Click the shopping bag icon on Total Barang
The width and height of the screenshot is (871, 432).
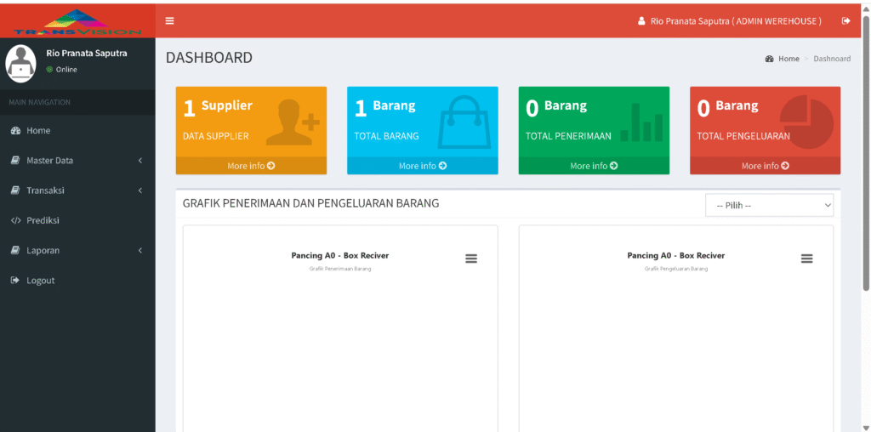point(464,122)
